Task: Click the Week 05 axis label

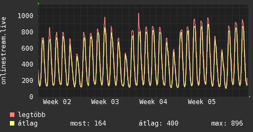Action: pos(202,102)
